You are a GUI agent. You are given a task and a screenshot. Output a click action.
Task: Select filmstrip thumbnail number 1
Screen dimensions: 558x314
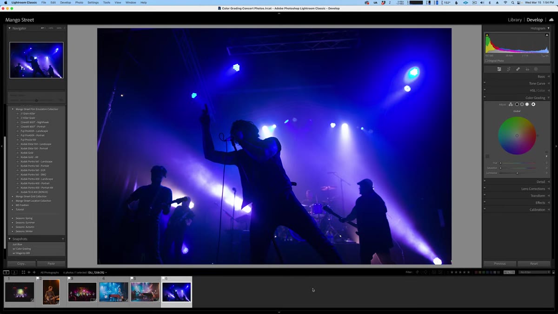coord(20,292)
